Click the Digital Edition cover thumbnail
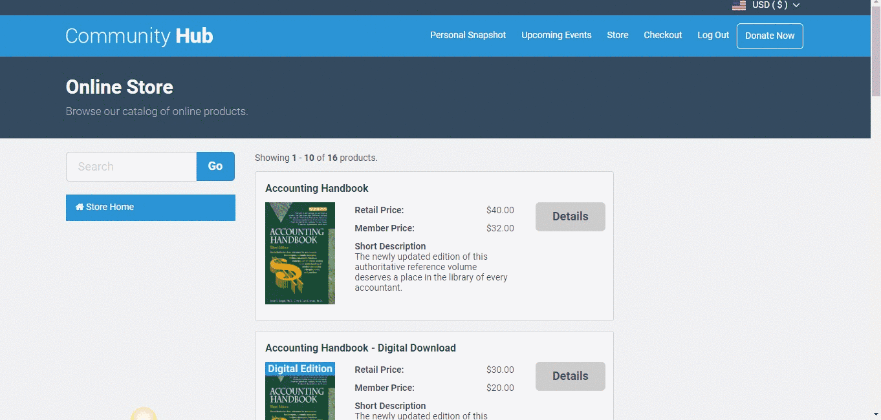Screen dimensions: 881x420 point(300,391)
